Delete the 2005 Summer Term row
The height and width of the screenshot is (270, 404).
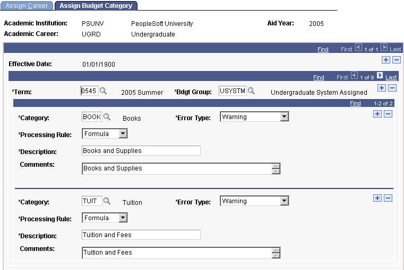pyautogui.click(x=392, y=88)
